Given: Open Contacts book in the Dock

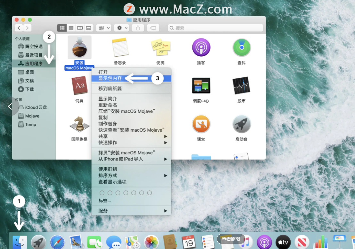Looking at the screenshot, I should click(170, 242).
